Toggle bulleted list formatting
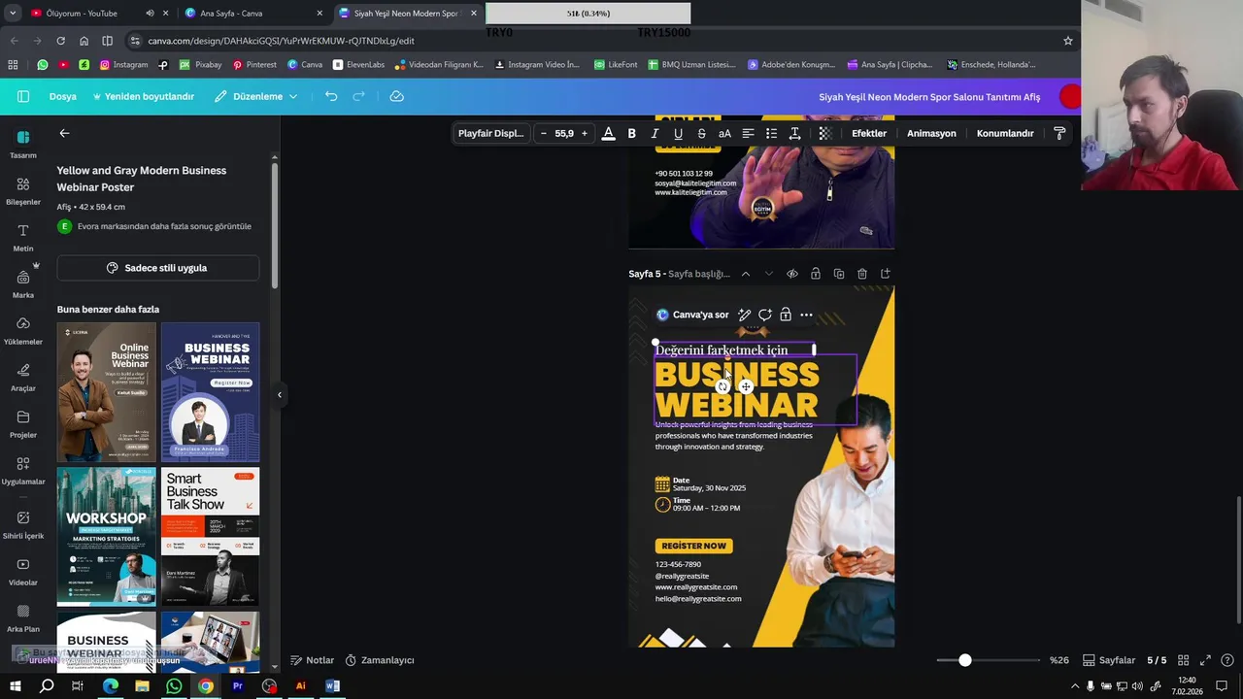This screenshot has width=1243, height=699. [771, 133]
